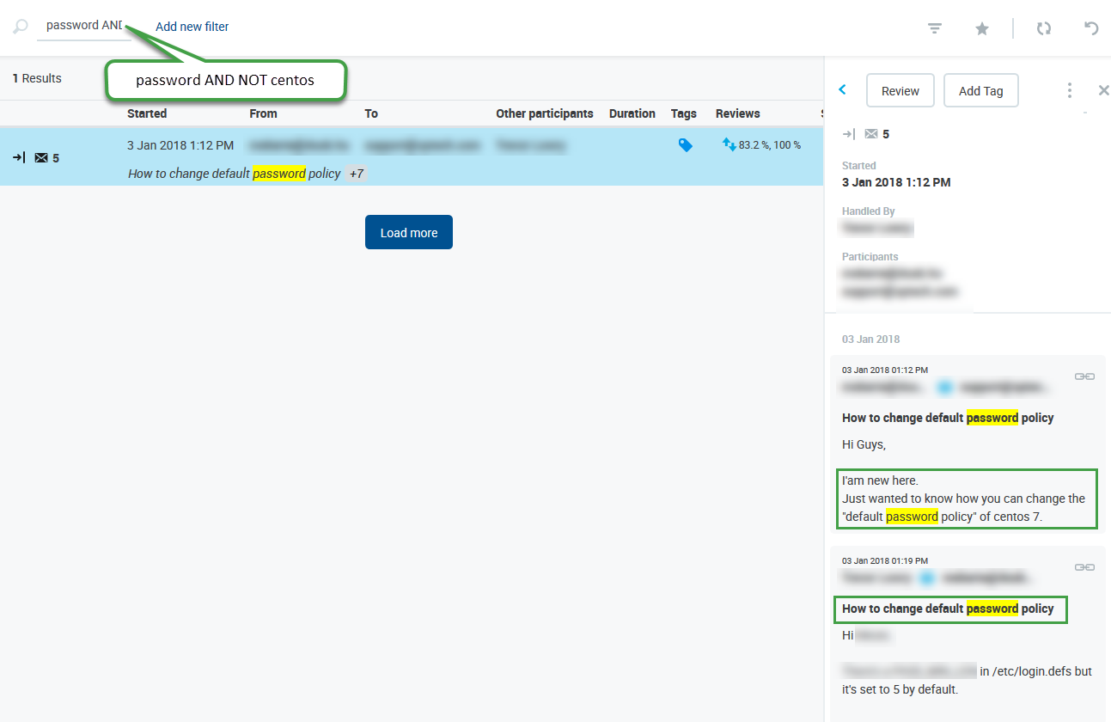1111x722 pixels.
Task: Close the conversation details panel
Action: (x=1103, y=90)
